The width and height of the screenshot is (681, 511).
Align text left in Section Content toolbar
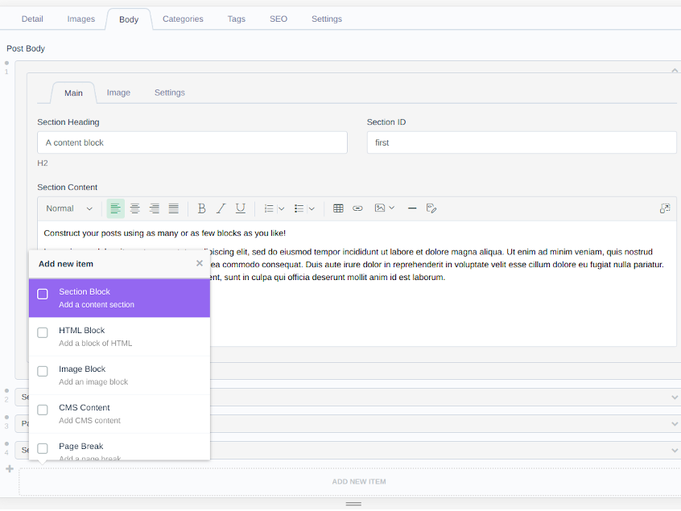pyautogui.click(x=116, y=208)
